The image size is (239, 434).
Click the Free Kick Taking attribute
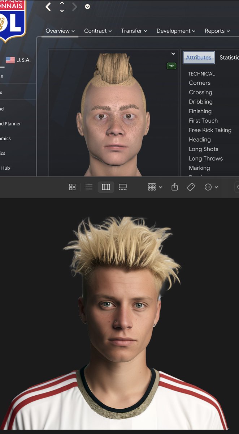[x=210, y=130]
